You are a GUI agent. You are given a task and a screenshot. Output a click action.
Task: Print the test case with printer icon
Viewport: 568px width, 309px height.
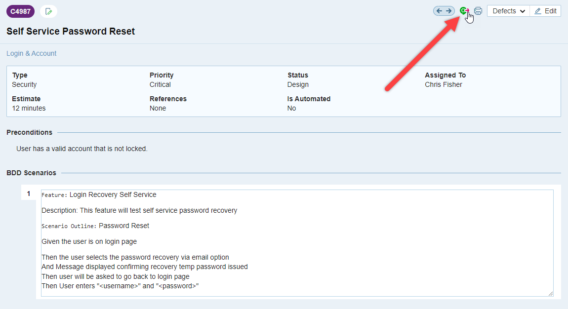click(x=478, y=11)
